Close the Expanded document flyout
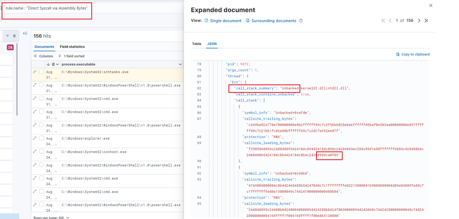The width and height of the screenshot is (459, 219). (x=431, y=6)
